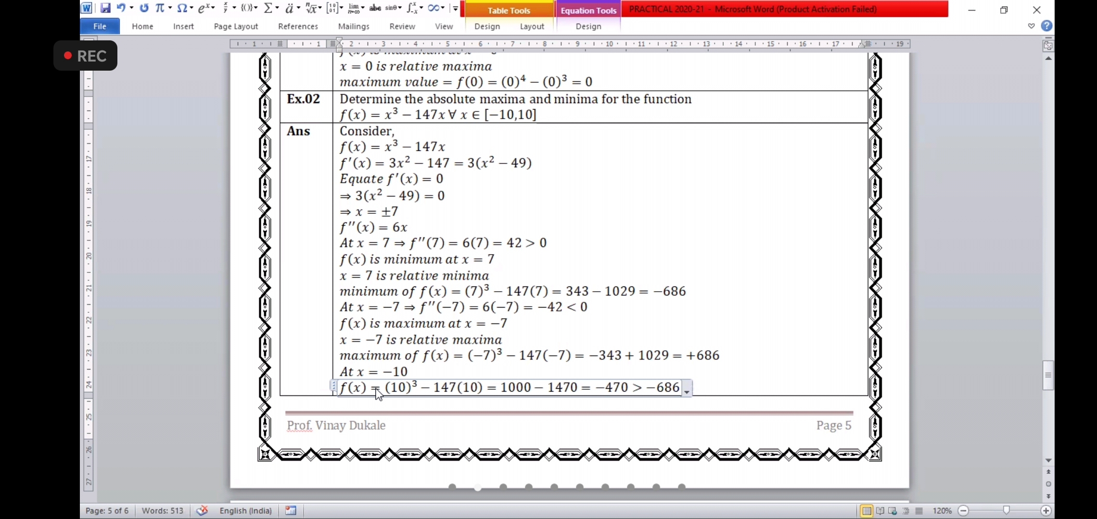Open the equation options dropdown arrow
This screenshot has height=519, width=1097.
point(687,391)
